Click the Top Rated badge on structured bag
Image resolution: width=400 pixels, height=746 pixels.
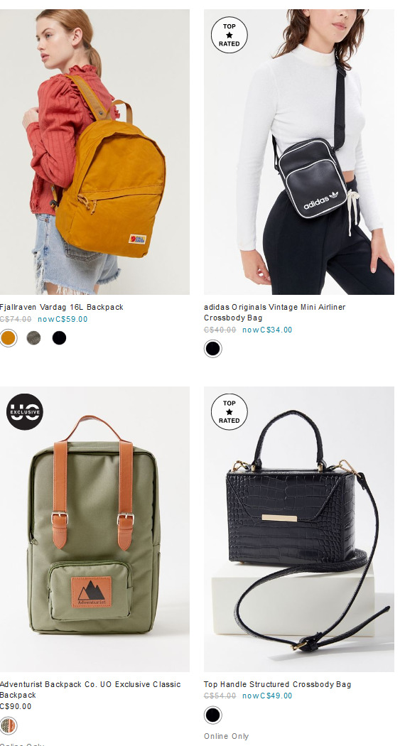(x=229, y=412)
